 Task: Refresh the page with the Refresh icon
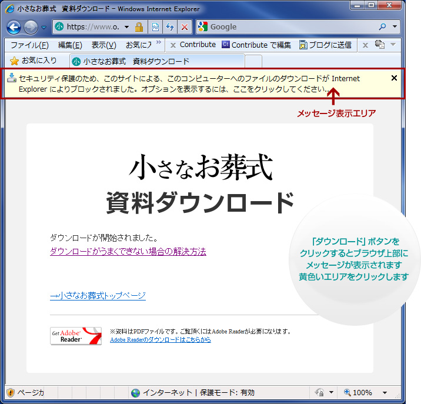click(170, 27)
